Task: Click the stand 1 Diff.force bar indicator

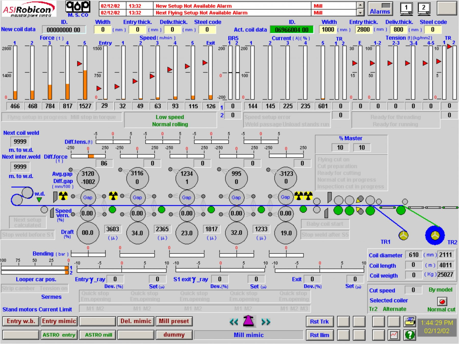Action: [88, 156]
